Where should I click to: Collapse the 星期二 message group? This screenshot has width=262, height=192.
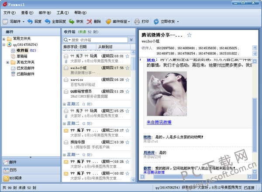pyautogui.click(x=64, y=124)
